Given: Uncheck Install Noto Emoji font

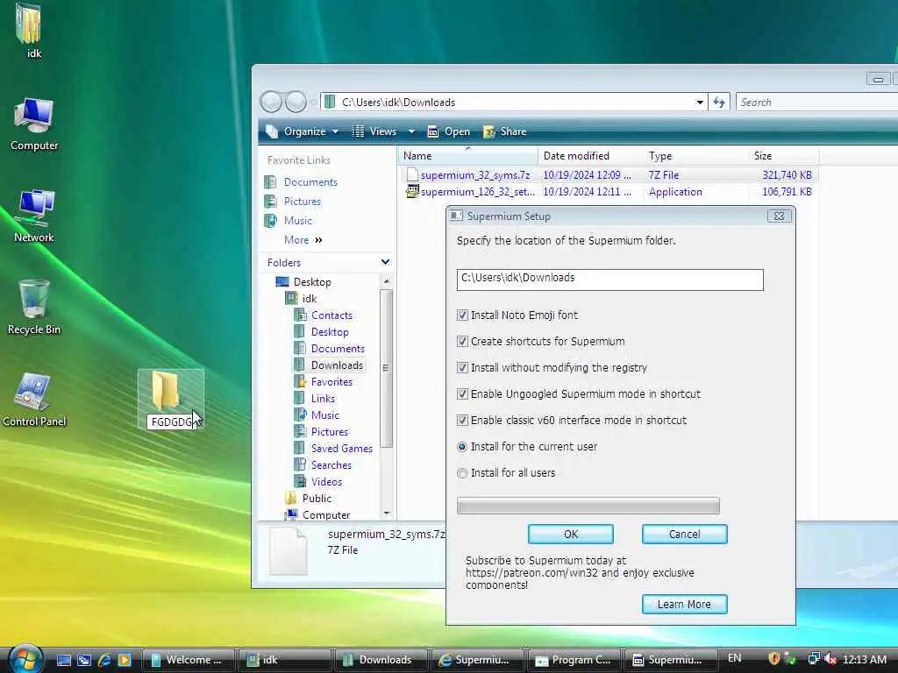Looking at the screenshot, I should 462,315.
